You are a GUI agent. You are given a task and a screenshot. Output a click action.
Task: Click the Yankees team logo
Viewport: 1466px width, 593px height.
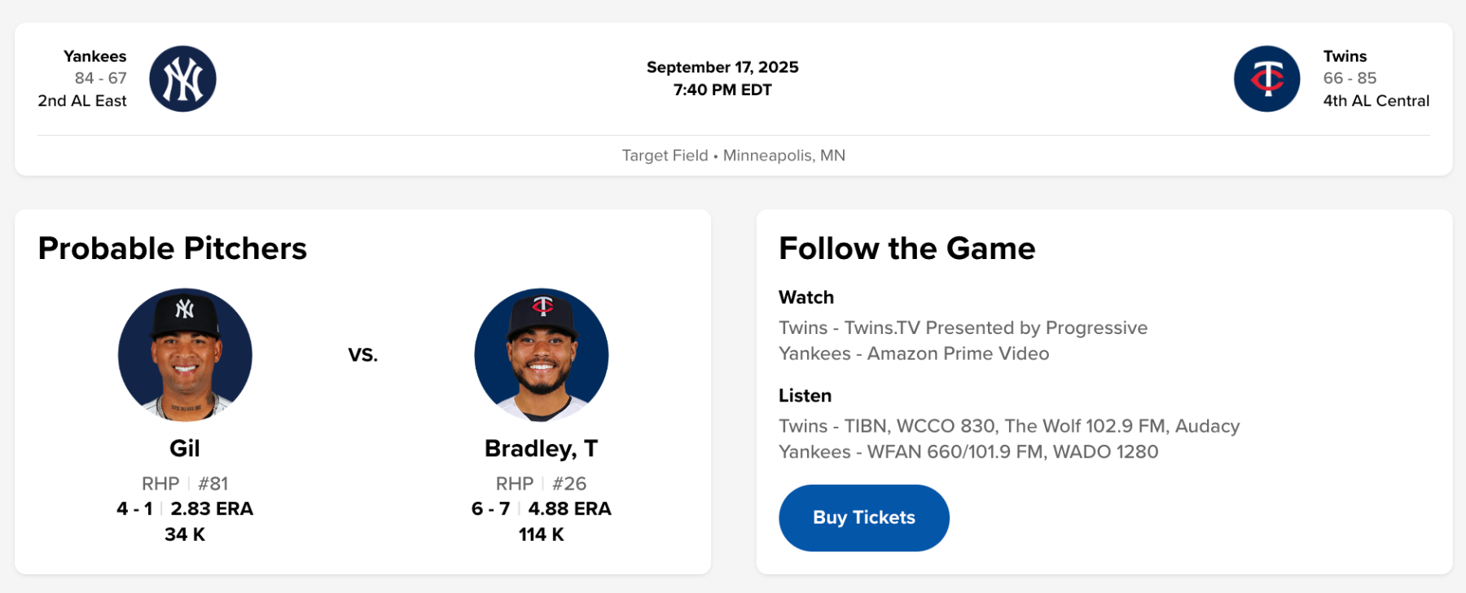(182, 79)
